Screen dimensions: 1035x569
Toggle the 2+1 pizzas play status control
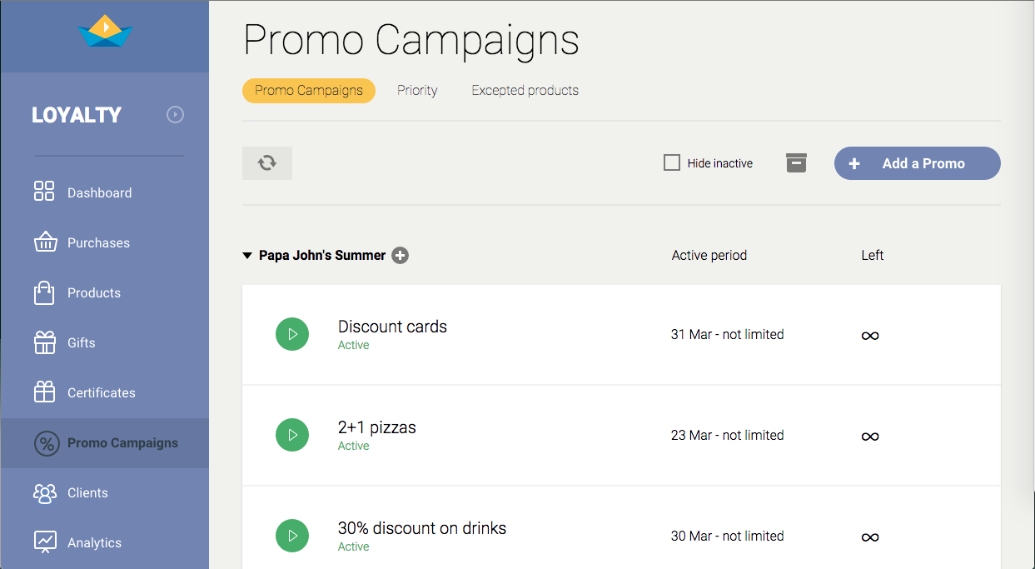coord(292,434)
